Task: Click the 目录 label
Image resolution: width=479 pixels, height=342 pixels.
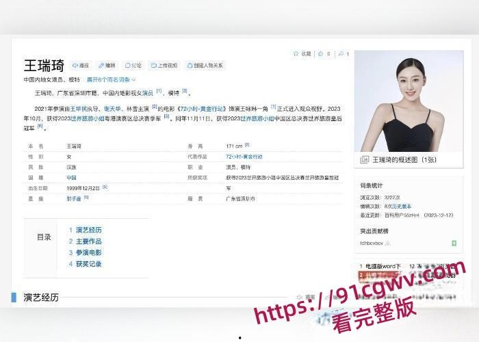Action: (x=44, y=237)
